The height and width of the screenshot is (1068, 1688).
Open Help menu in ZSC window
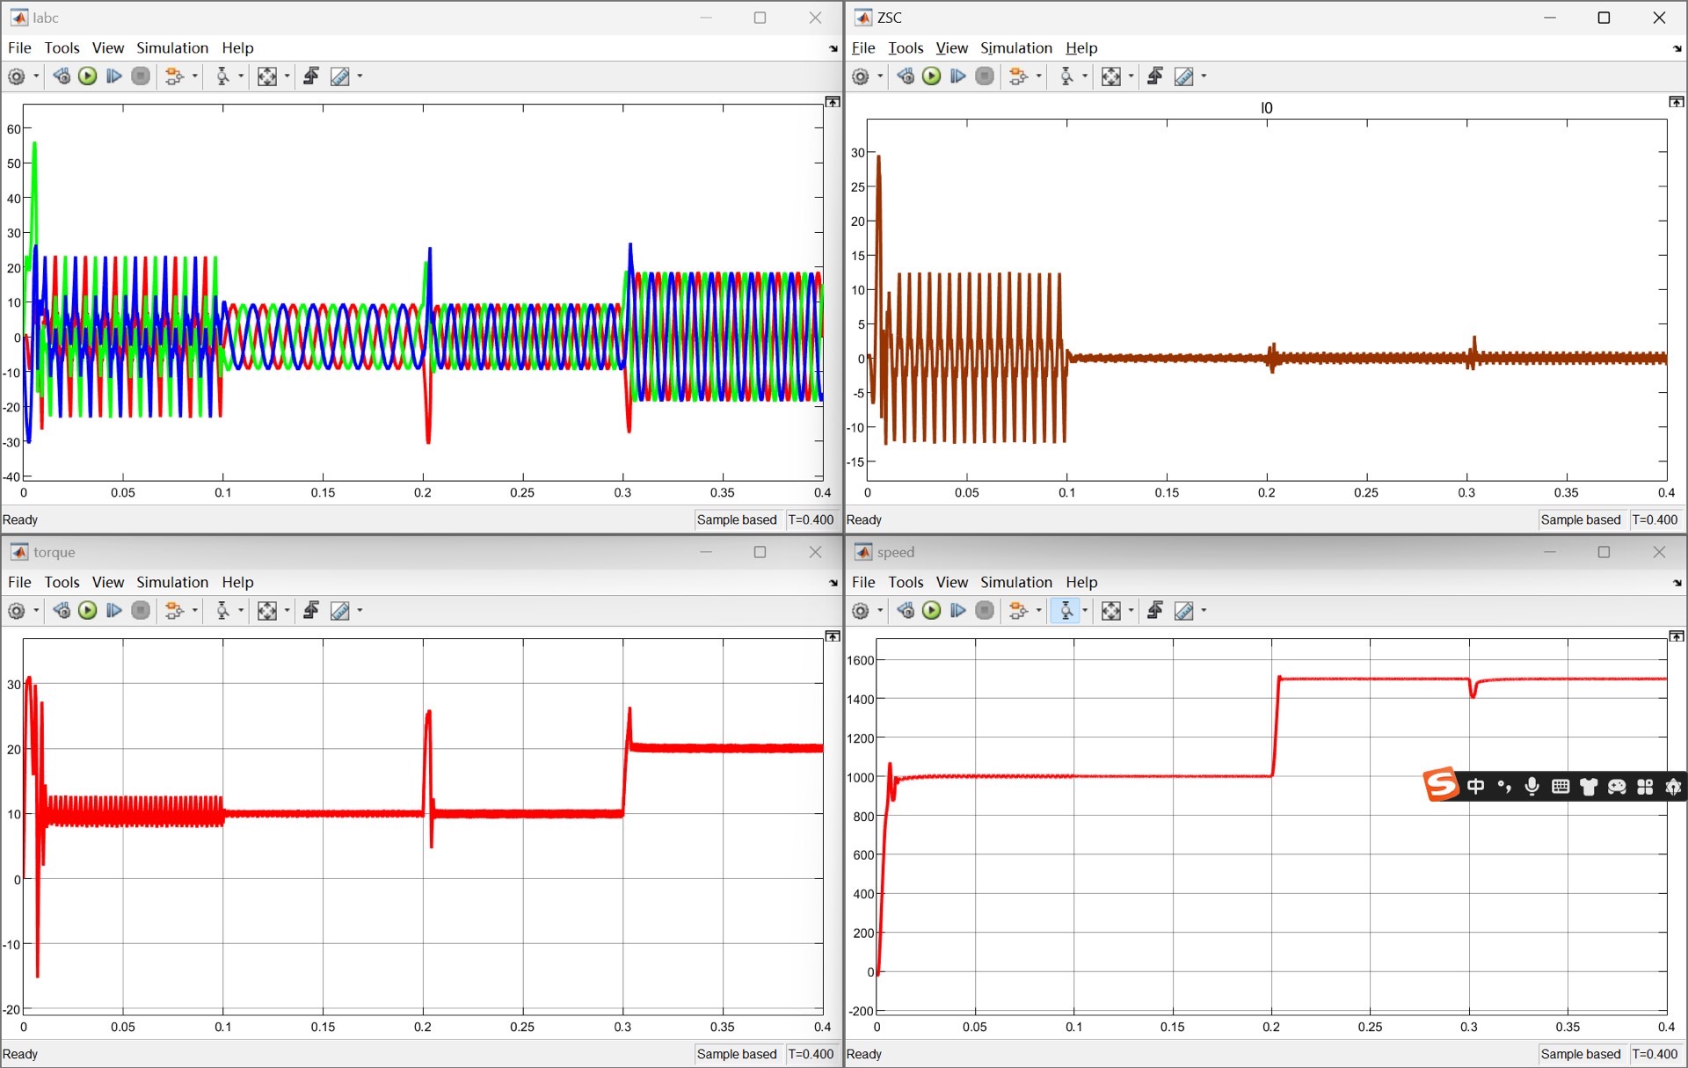coord(1081,47)
